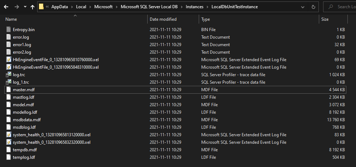
Task: Select model.mdf file icon
Action: (9, 105)
